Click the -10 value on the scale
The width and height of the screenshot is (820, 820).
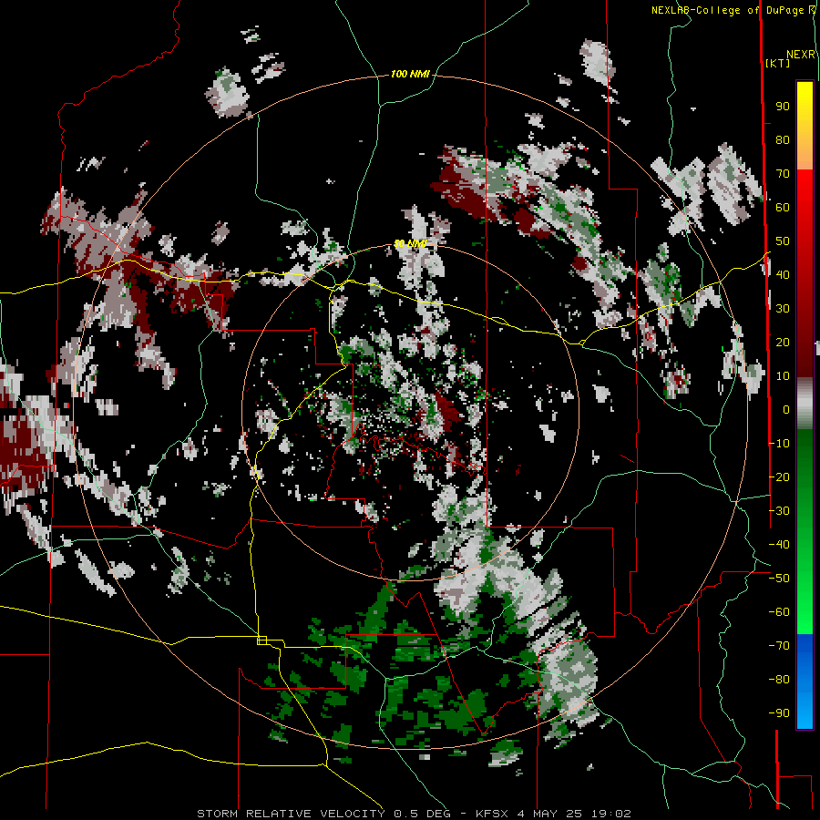click(779, 444)
